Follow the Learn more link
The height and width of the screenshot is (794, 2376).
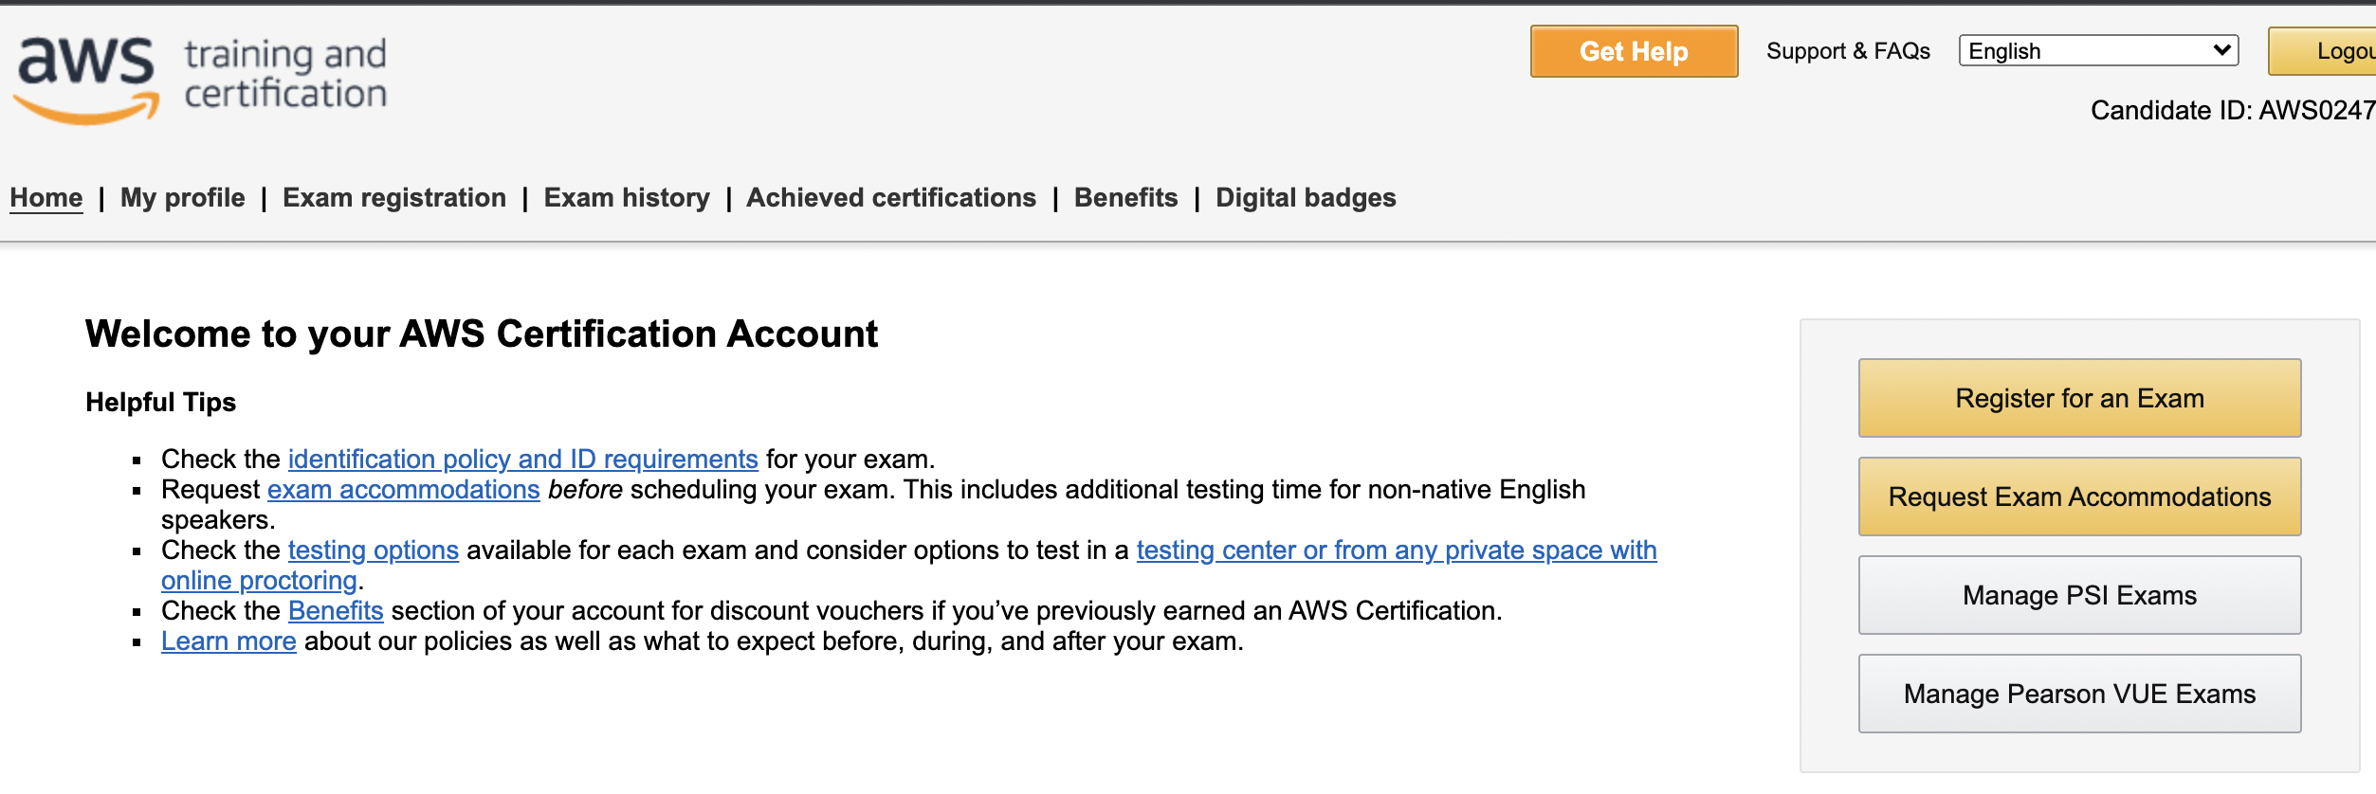(x=228, y=641)
